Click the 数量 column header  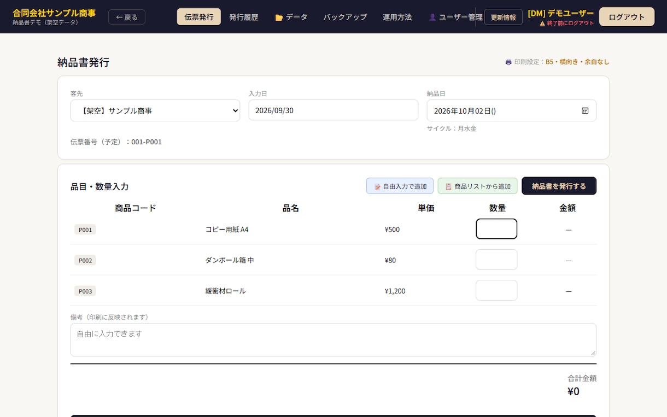(498, 208)
